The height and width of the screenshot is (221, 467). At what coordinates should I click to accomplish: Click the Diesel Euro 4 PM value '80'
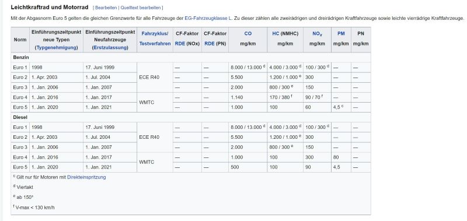click(x=336, y=157)
